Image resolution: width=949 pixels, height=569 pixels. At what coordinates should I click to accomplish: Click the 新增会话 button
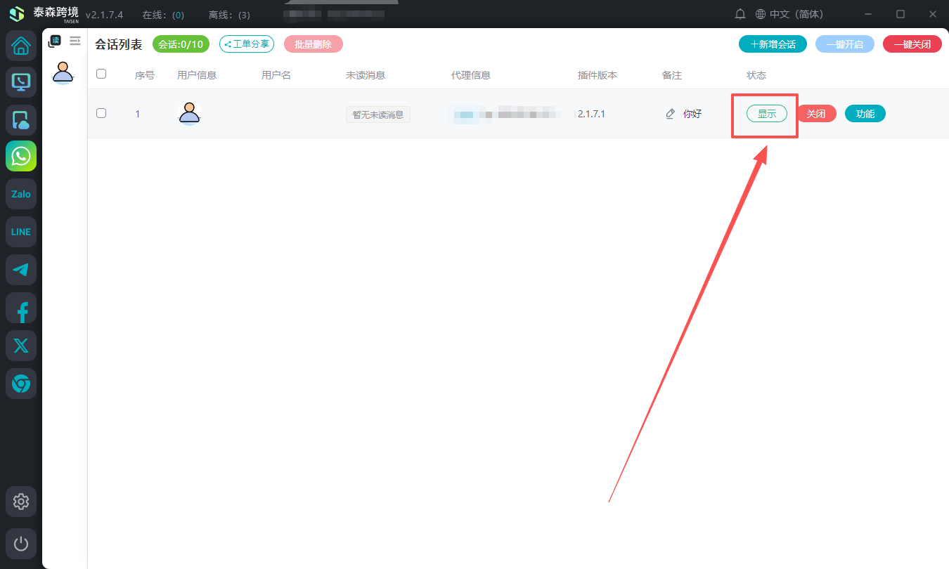pos(773,44)
